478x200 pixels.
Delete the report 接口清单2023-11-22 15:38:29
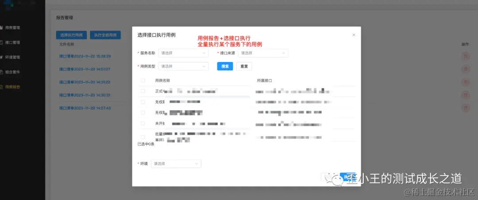coord(465,56)
